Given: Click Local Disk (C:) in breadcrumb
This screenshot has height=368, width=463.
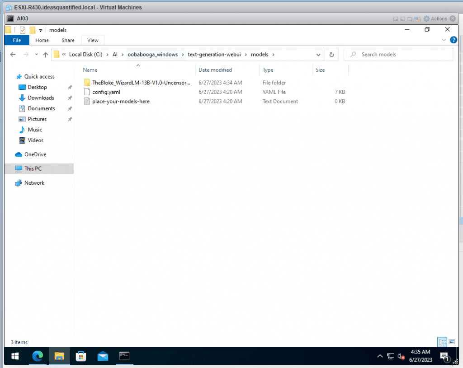Looking at the screenshot, I should click(85, 55).
